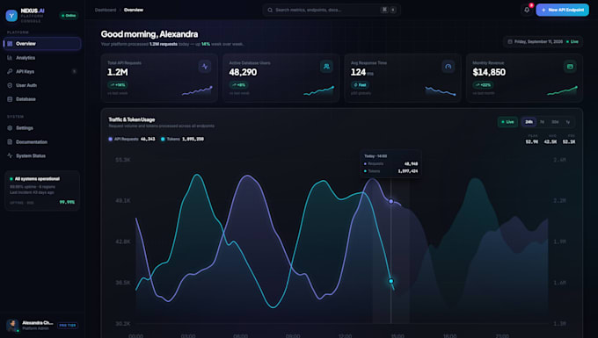Click the Avg Response Time sparkline

click(441, 90)
